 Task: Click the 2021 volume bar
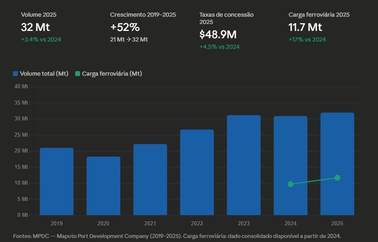150,179
